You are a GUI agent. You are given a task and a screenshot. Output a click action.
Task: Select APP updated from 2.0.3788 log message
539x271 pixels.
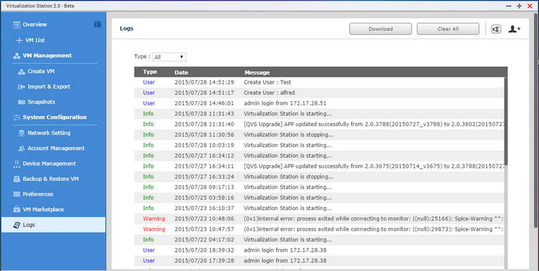pyautogui.click(x=373, y=124)
